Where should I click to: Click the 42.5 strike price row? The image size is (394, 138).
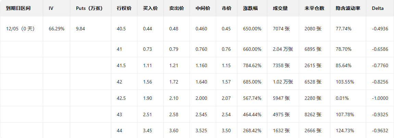tap(121, 98)
